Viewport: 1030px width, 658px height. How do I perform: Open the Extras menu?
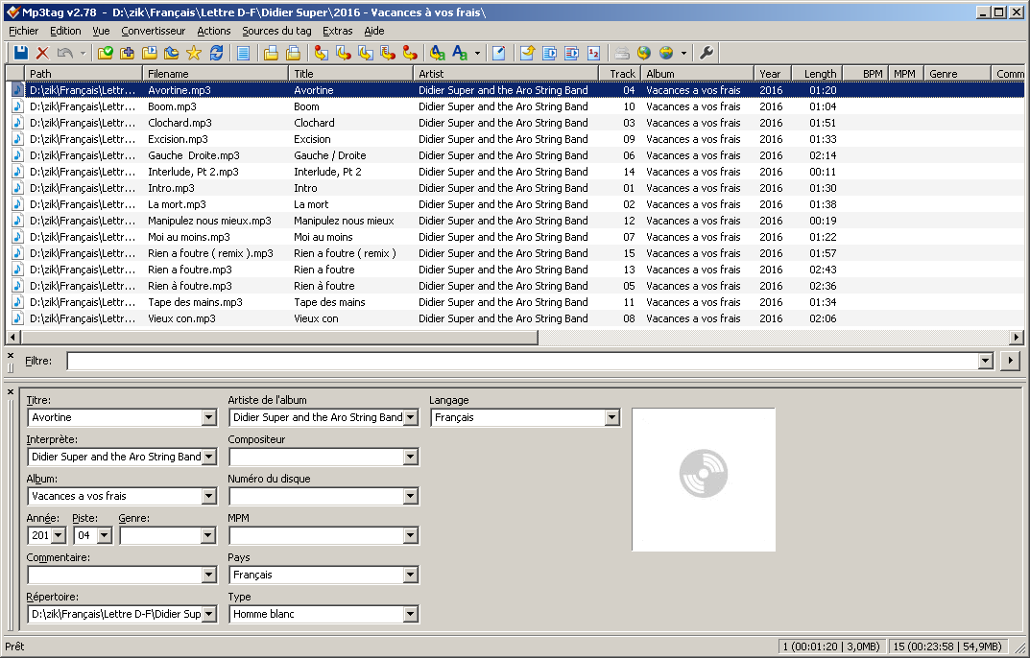[x=338, y=31]
